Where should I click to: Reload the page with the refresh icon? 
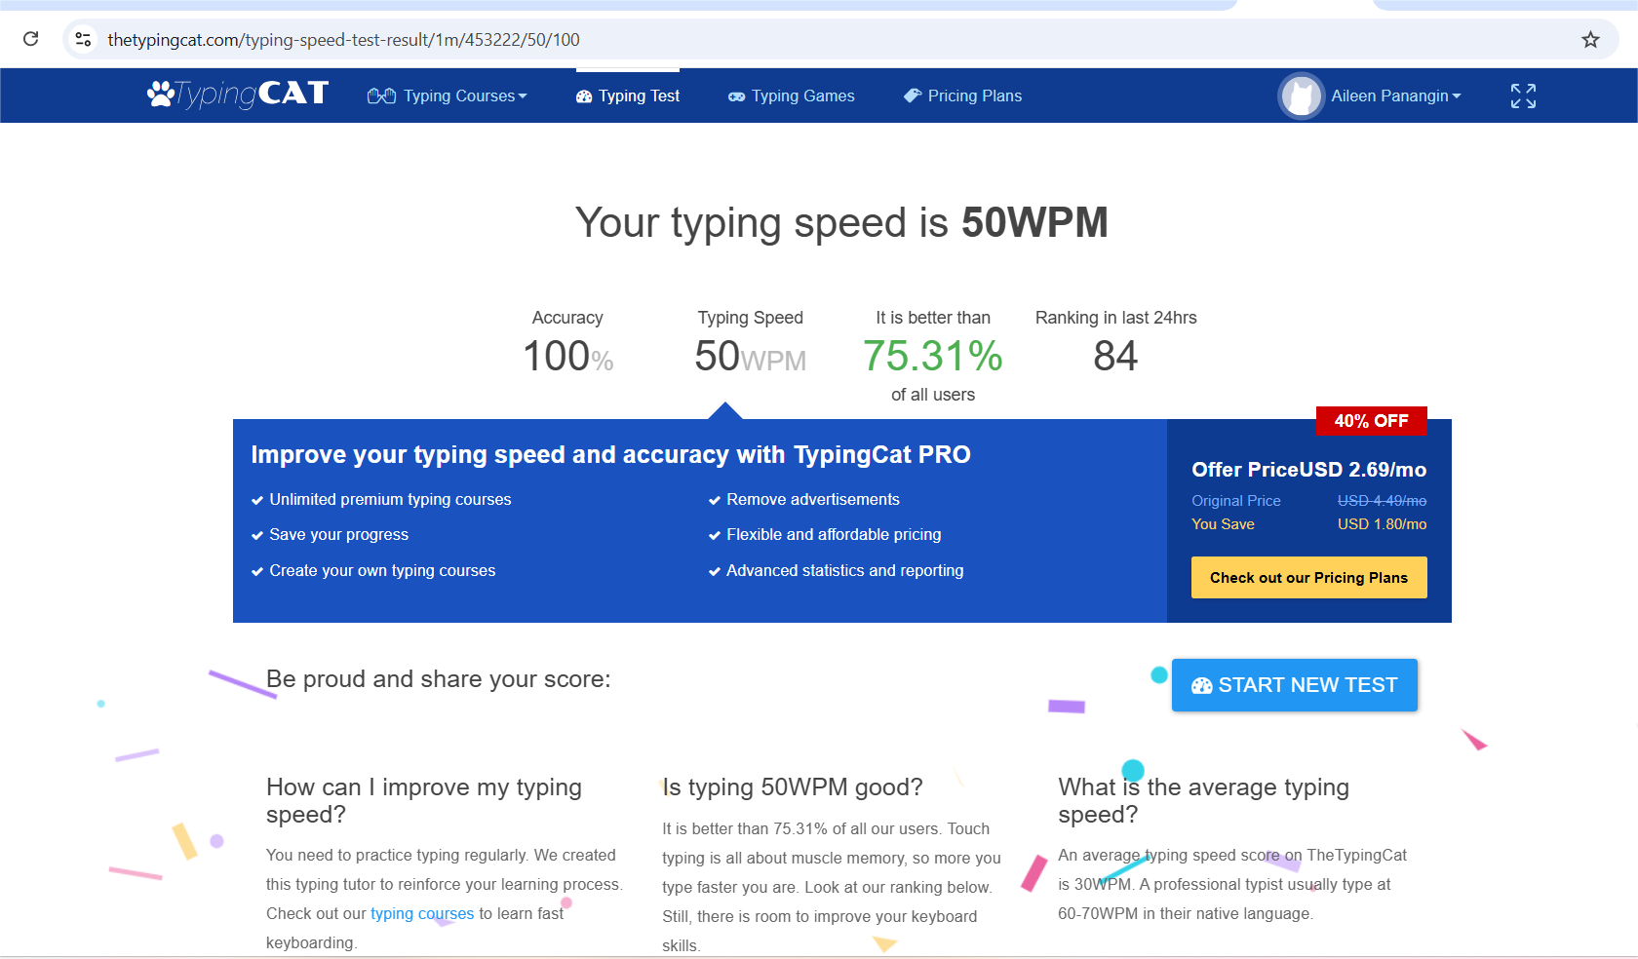coord(31,39)
